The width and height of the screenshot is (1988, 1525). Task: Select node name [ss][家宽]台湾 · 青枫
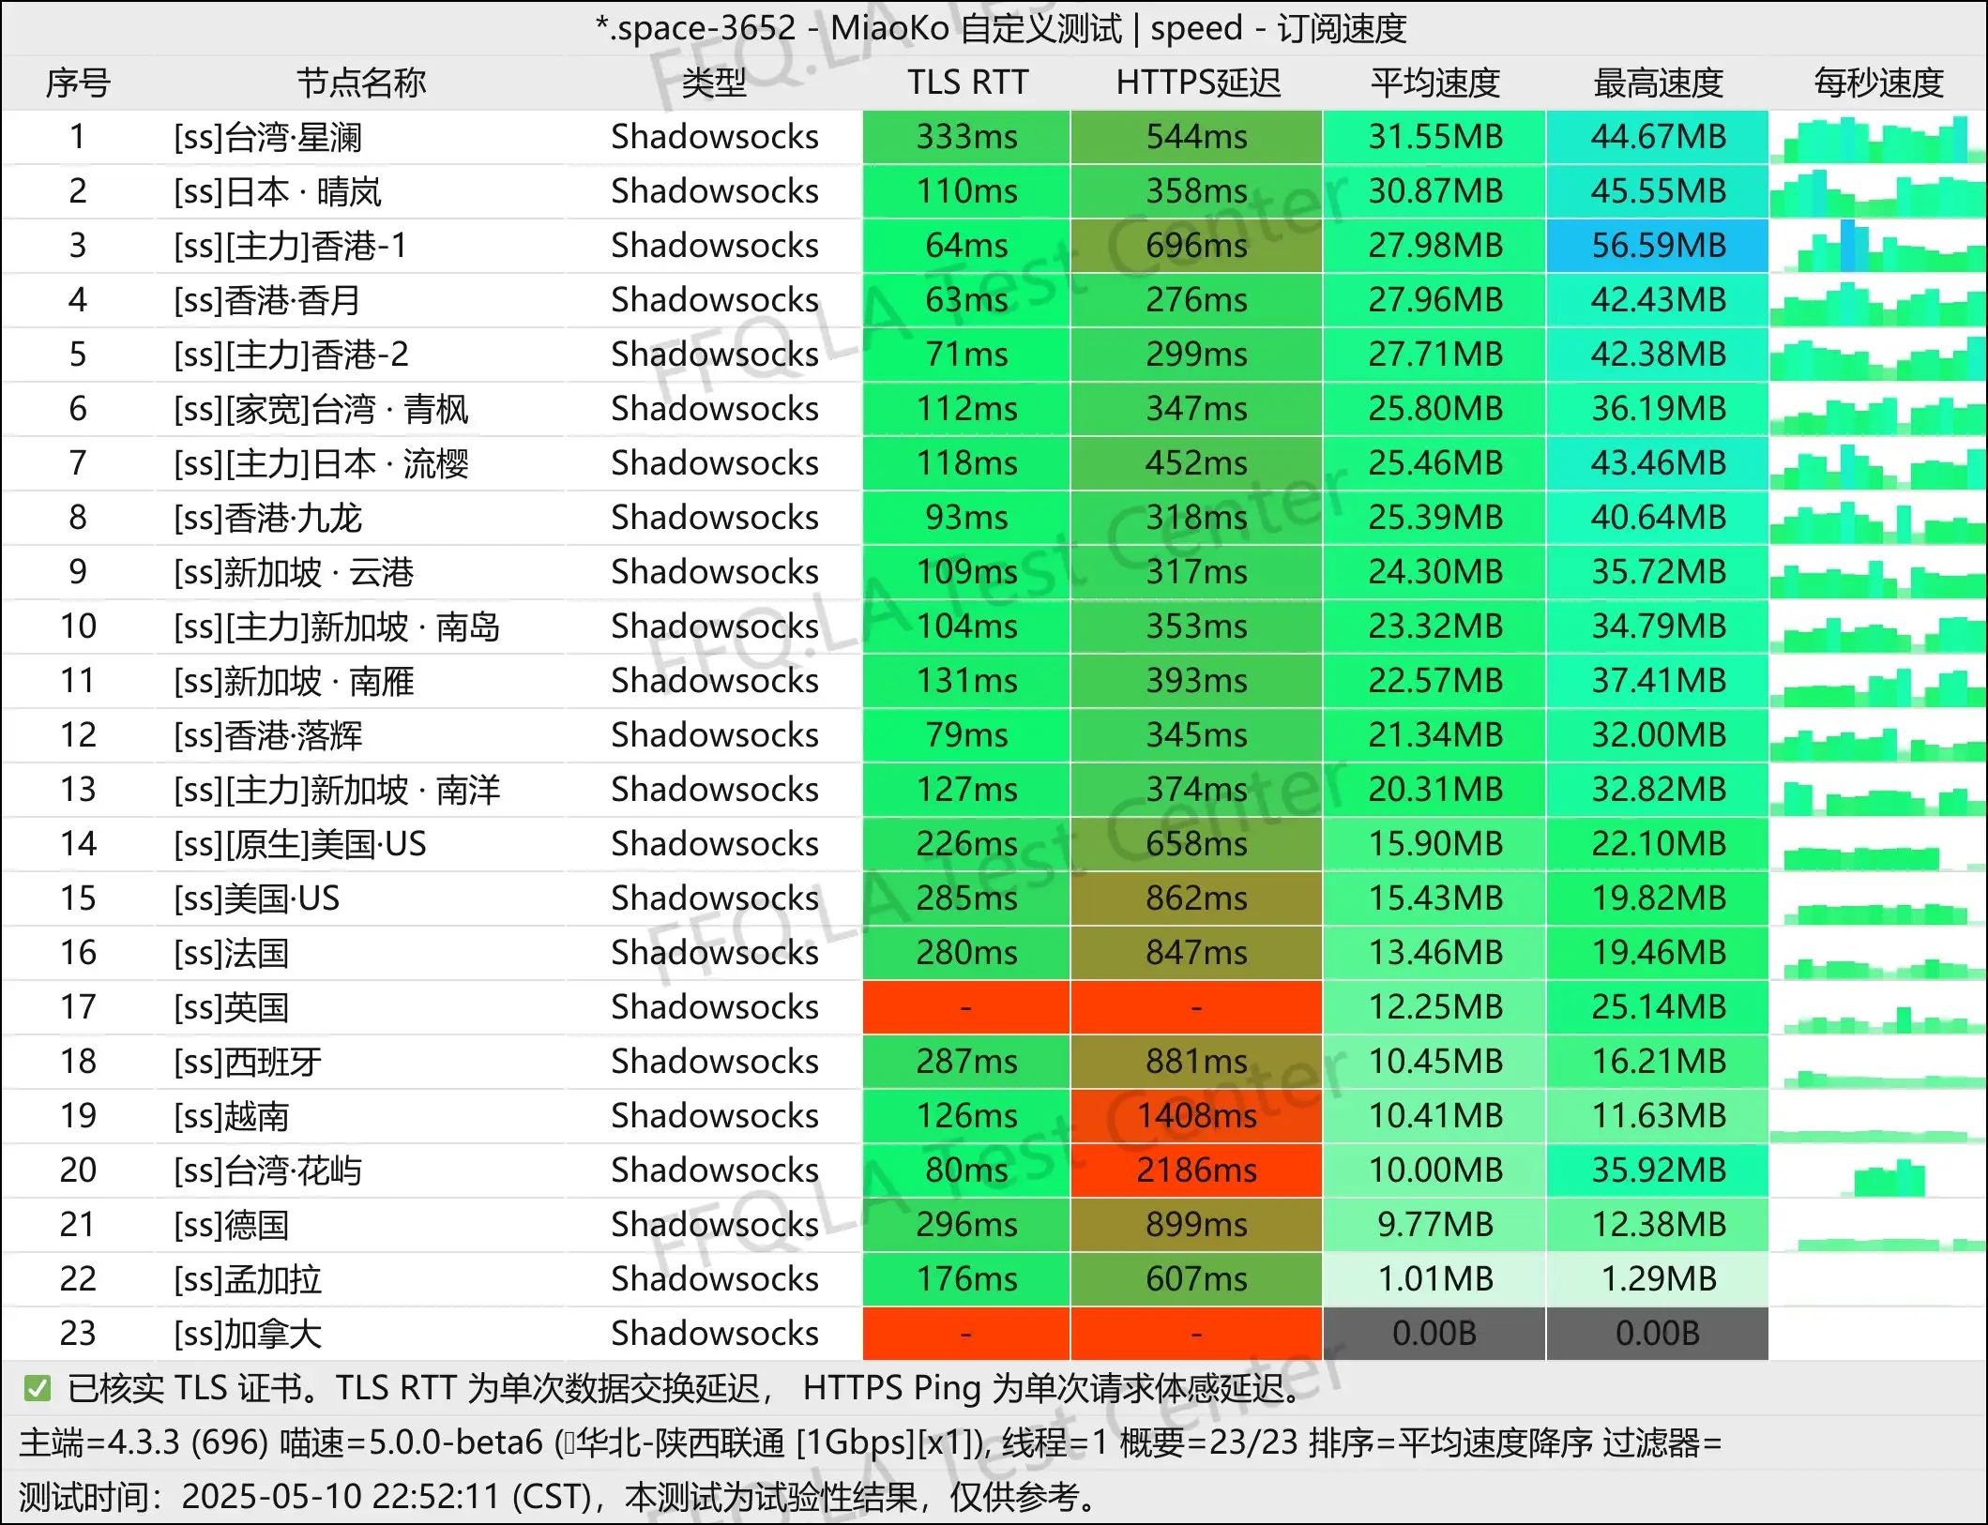pos(321,409)
